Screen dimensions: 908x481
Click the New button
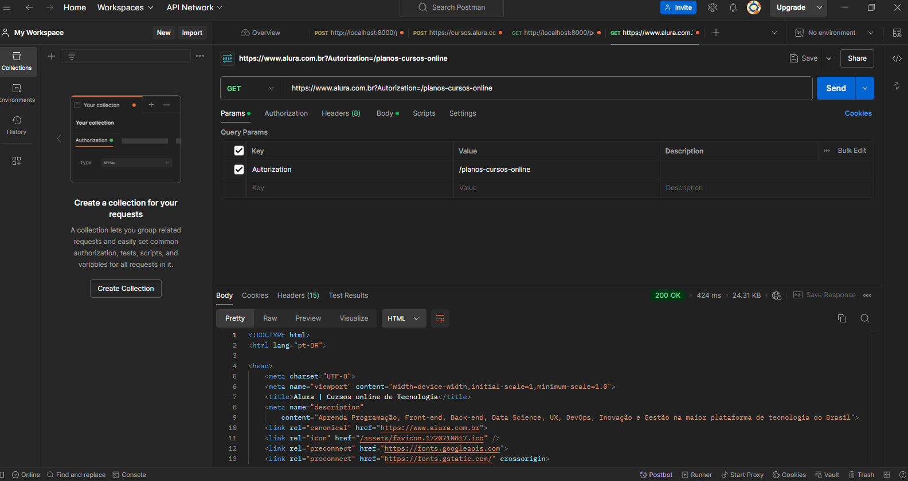pos(164,33)
